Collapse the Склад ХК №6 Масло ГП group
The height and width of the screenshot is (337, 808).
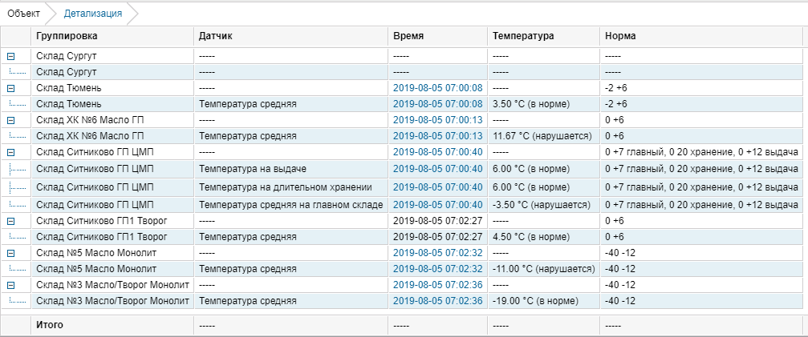pyautogui.click(x=11, y=120)
